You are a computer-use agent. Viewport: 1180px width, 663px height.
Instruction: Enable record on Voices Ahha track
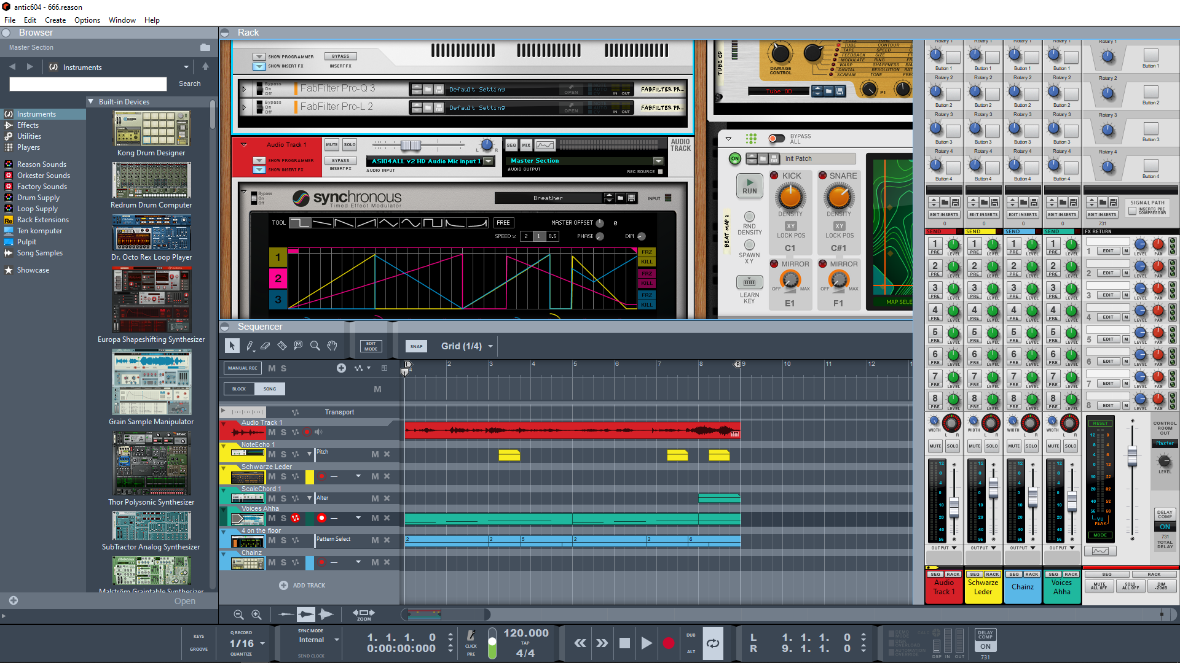[x=321, y=518]
